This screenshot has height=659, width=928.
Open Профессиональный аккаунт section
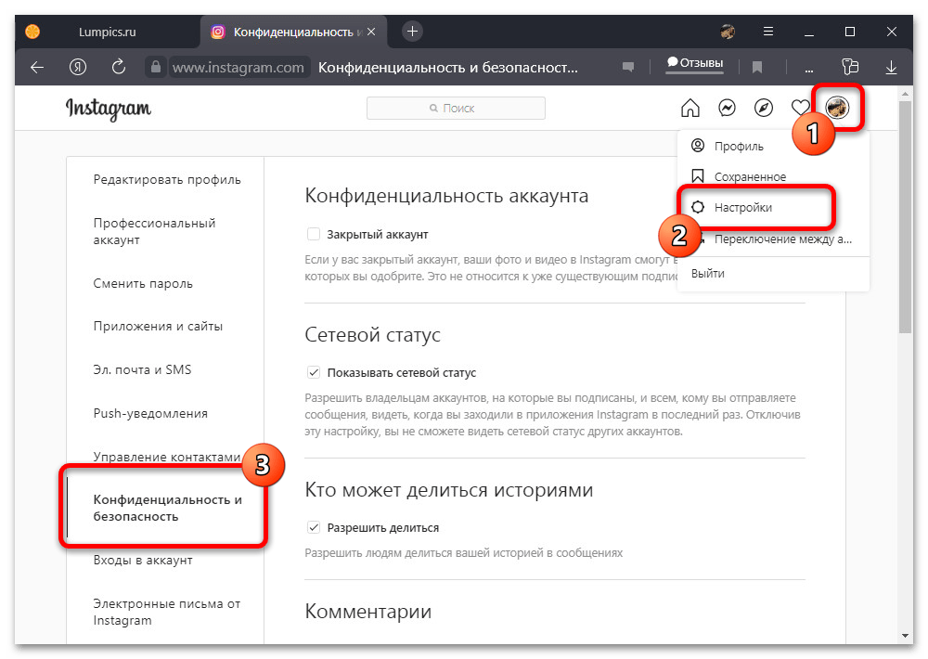tap(154, 231)
